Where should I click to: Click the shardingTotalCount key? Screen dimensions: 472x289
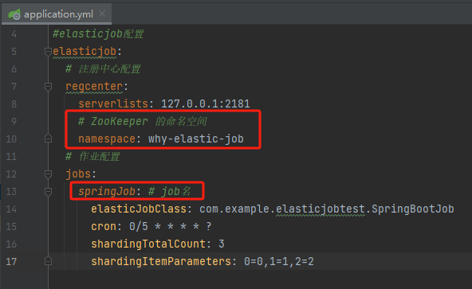[x=148, y=244]
